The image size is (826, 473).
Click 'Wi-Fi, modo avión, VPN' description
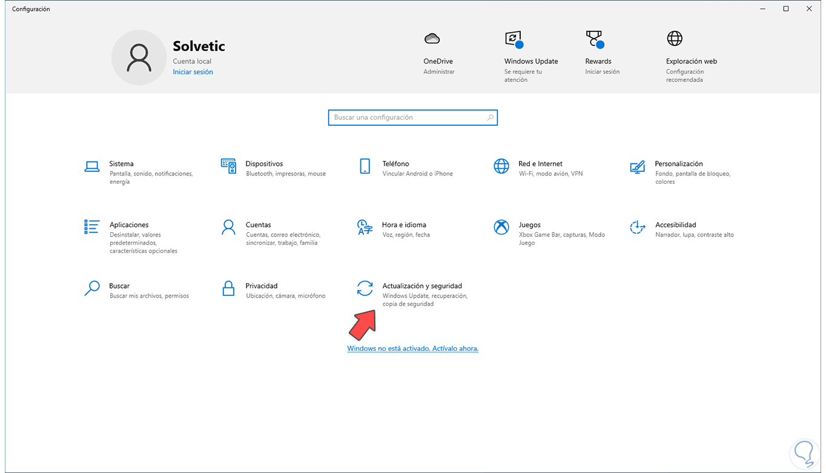tap(550, 174)
